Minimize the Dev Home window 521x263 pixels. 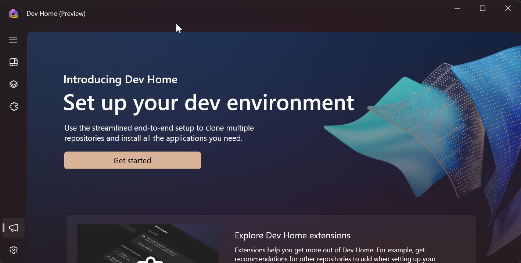click(457, 8)
